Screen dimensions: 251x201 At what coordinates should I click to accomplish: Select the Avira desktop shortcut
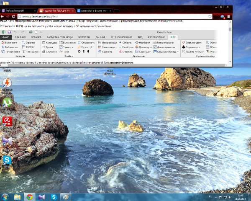tap(7, 124)
